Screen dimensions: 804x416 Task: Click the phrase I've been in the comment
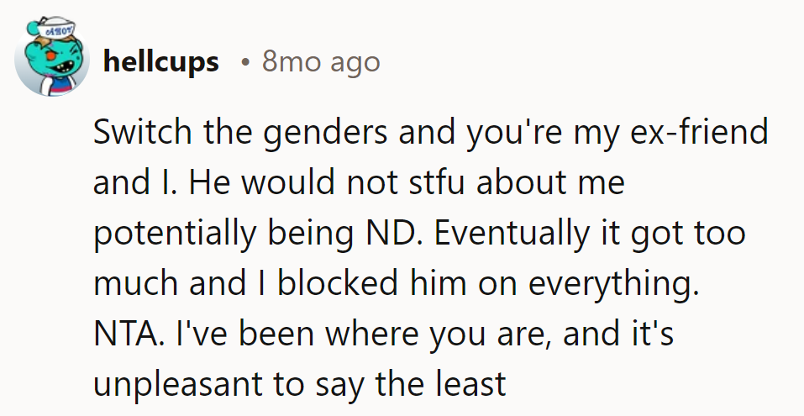[x=229, y=334]
